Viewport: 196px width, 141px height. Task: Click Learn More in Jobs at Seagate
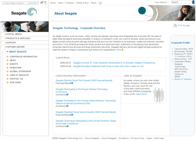click(142, 94)
